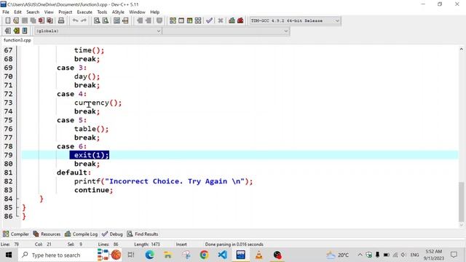Open profile analysis bar chart icon
This screenshot has height=262, width=466.
(x=232, y=20)
